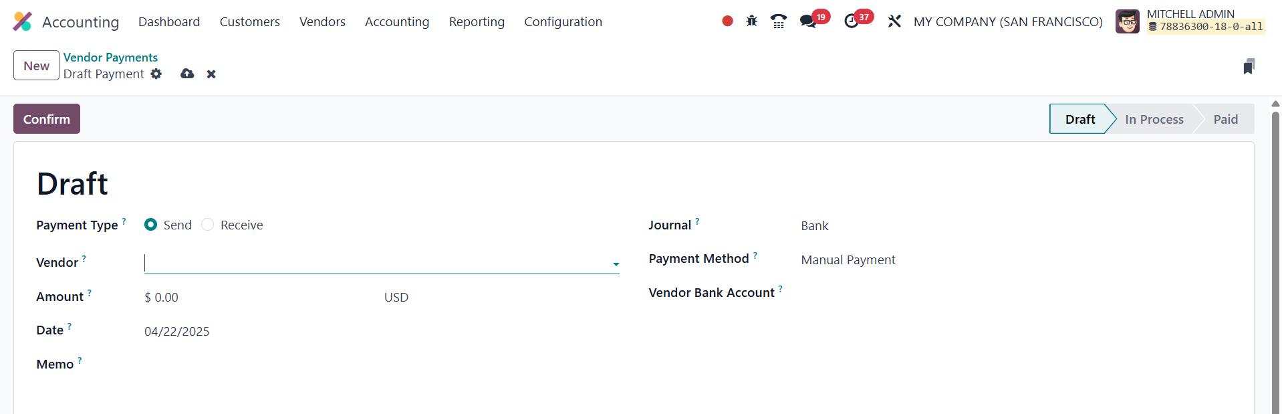
Task: Open the gear actions menu icon
Action: click(x=156, y=74)
